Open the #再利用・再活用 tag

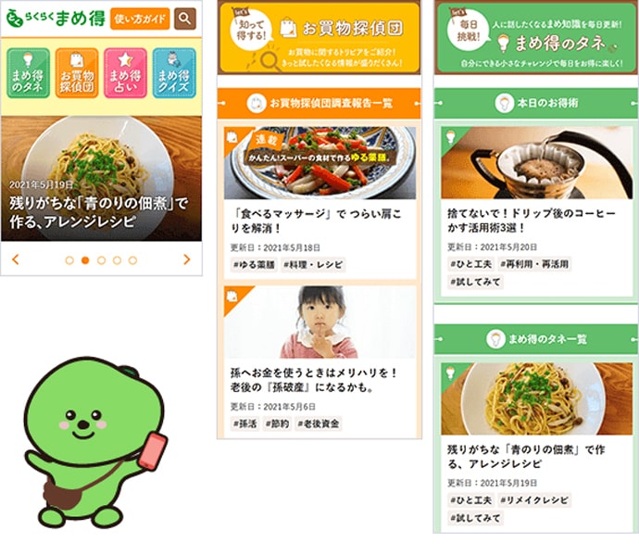coord(533,264)
